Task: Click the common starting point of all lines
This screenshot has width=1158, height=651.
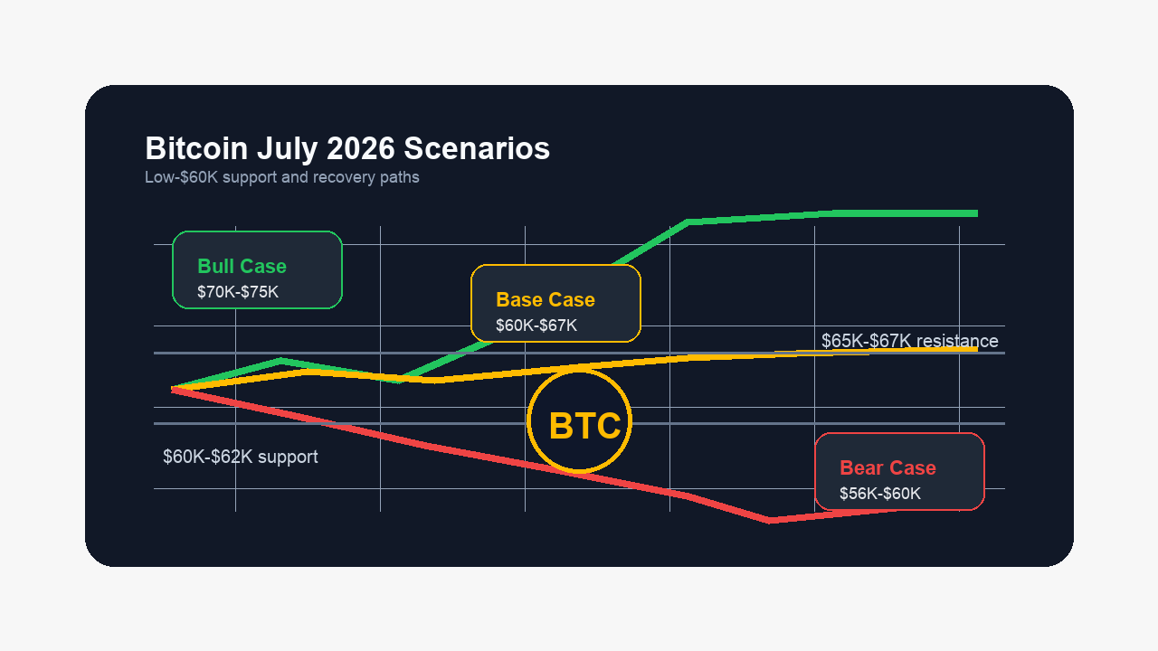Action: (173, 389)
